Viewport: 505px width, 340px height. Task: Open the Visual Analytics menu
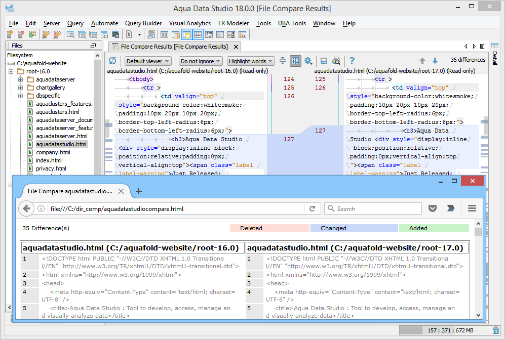tap(190, 23)
